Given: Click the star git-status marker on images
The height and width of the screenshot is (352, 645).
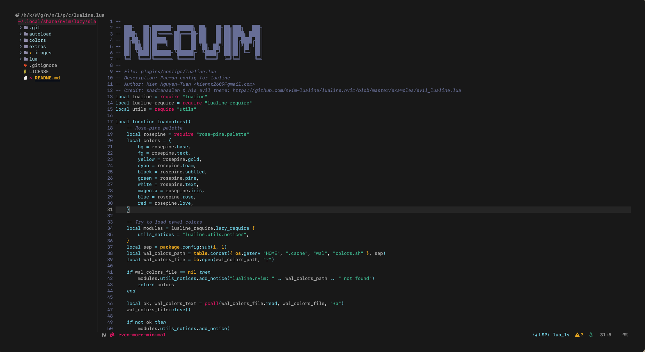Looking at the screenshot, I should pyautogui.click(x=31, y=53).
